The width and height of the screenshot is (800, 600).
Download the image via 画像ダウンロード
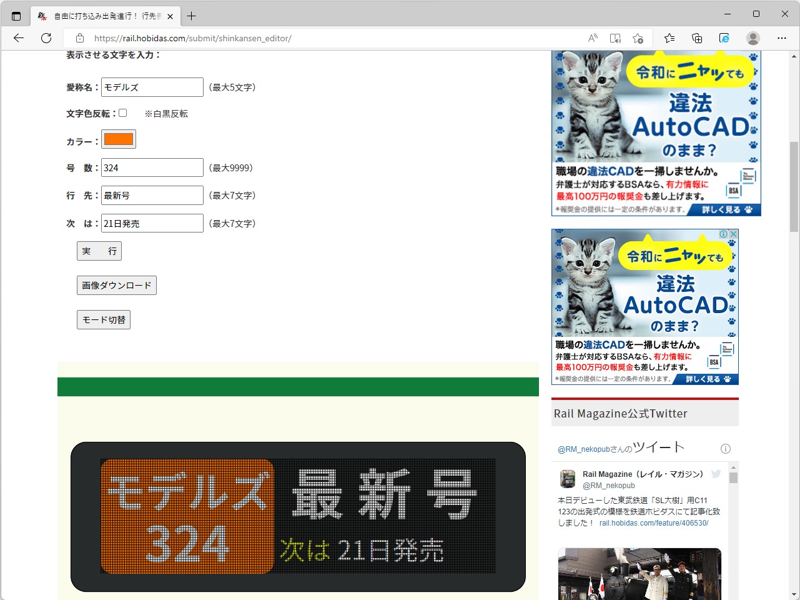[116, 285]
